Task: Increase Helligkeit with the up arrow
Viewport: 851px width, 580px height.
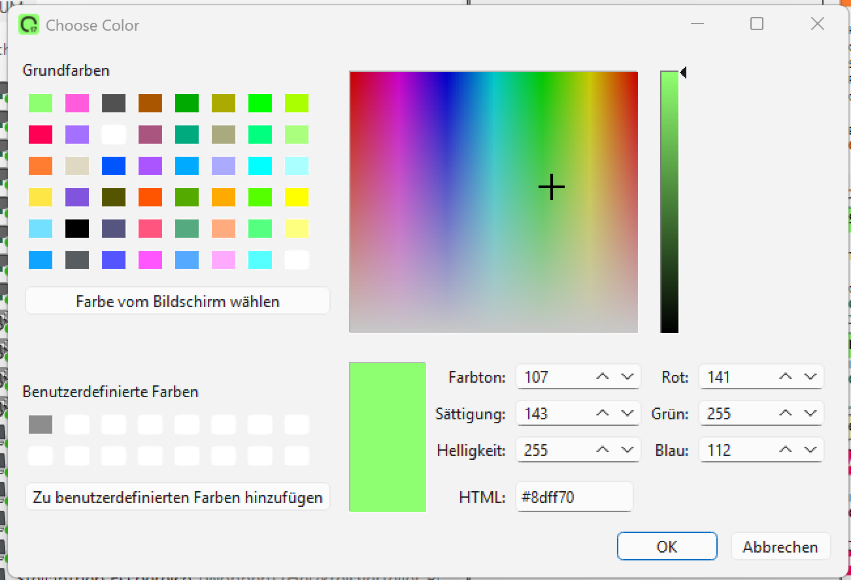Action: 603,450
